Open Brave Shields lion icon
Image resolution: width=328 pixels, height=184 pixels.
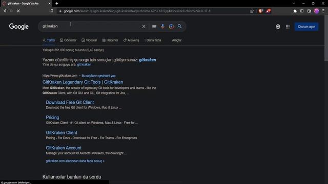pyautogui.click(x=261, y=11)
